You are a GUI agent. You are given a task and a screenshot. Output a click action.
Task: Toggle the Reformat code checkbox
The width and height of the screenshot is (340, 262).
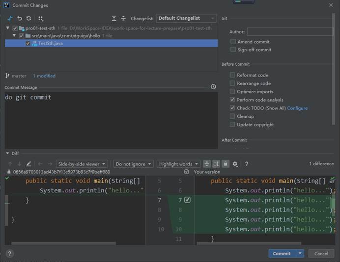point(233,75)
